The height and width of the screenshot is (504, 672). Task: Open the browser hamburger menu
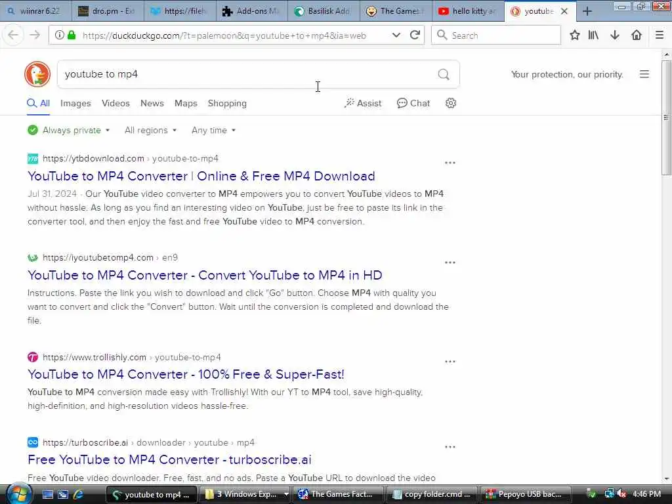660,35
